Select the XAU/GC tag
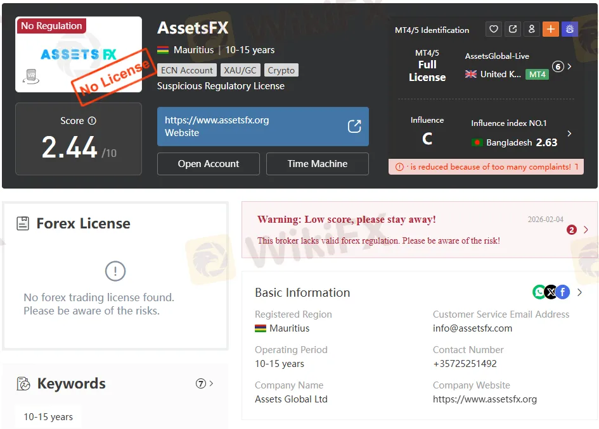This screenshot has height=429, width=599. tap(240, 70)
